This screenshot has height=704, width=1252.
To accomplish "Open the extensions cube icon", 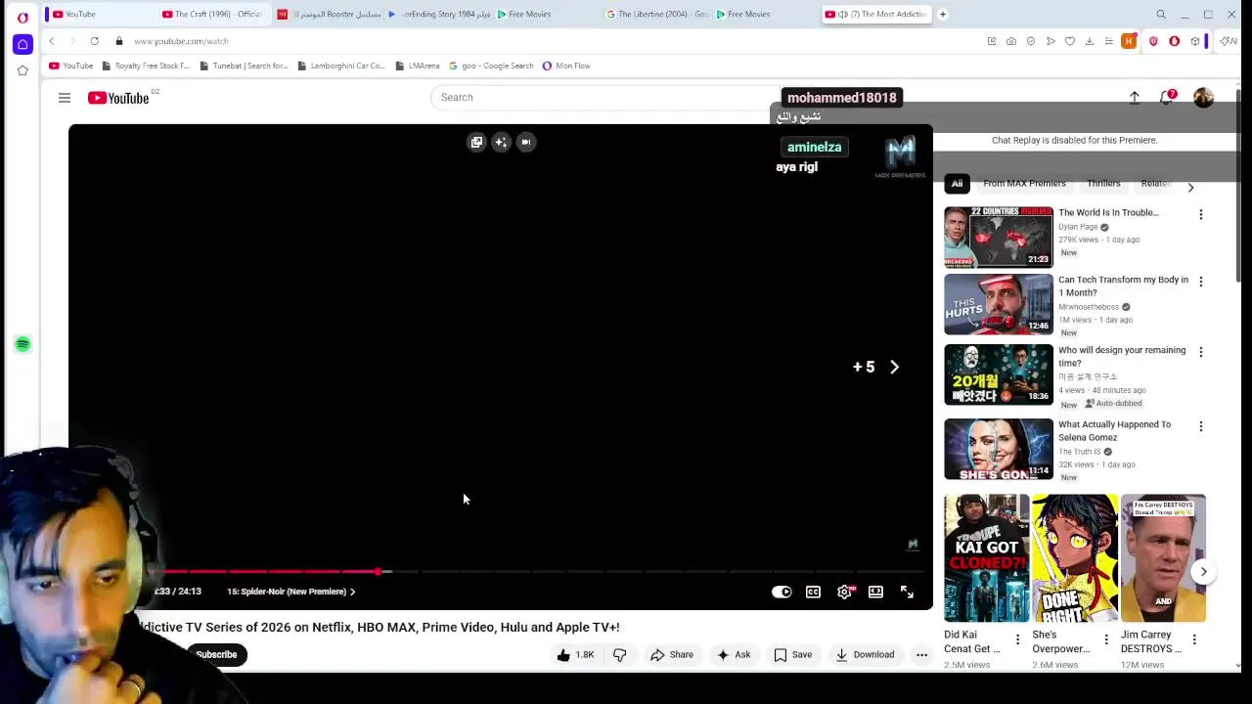I will click(1194, 41).
